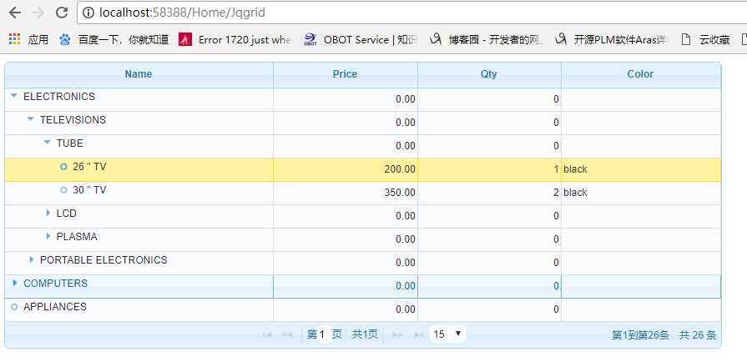Go to the first page using pager icon

click(267, 334)
